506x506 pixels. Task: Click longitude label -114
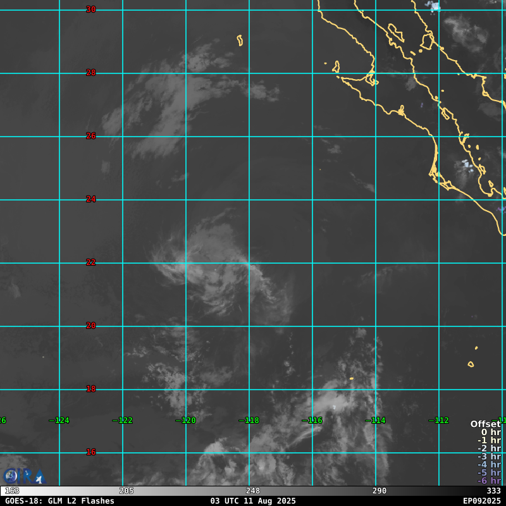tap(376, 421)
